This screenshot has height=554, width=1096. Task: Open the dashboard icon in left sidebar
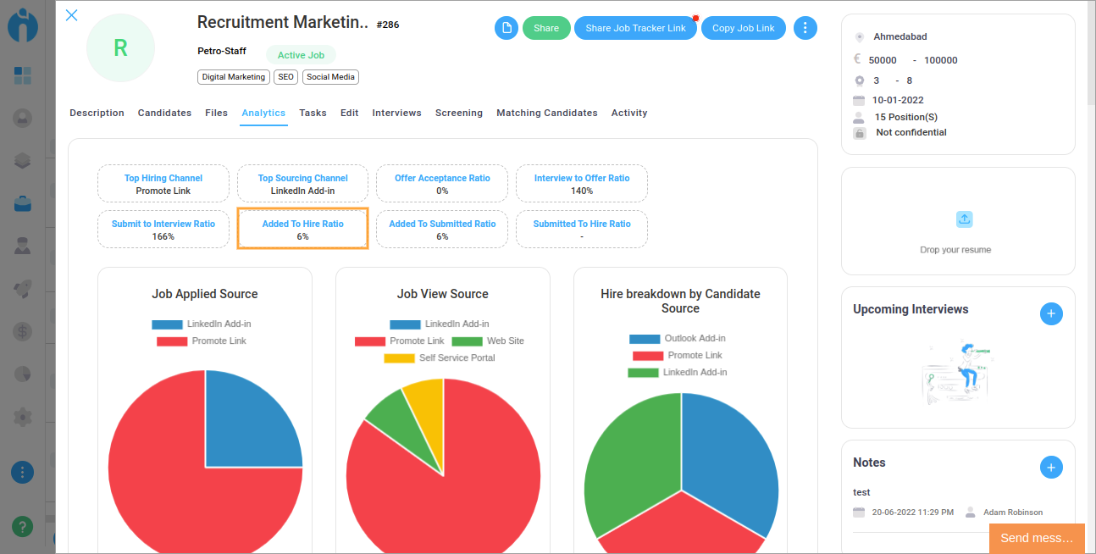23,75
